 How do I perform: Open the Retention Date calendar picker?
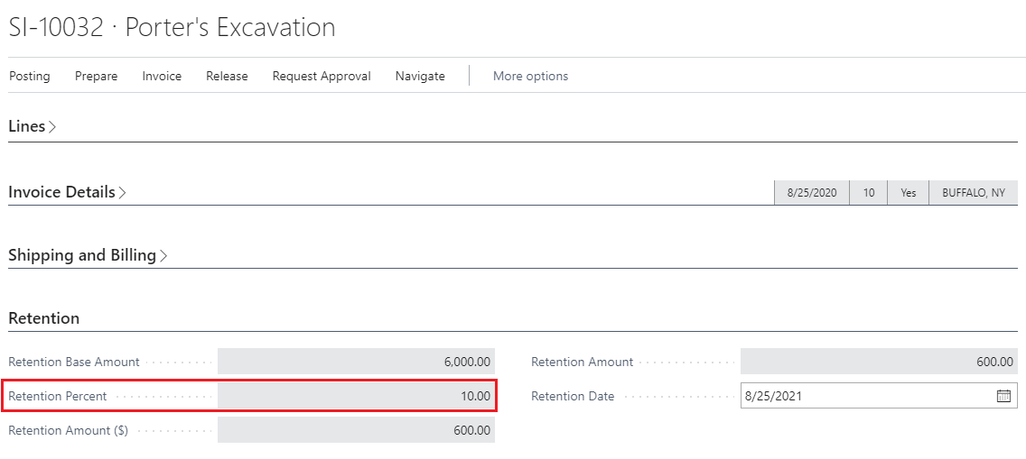[1003, 396]
